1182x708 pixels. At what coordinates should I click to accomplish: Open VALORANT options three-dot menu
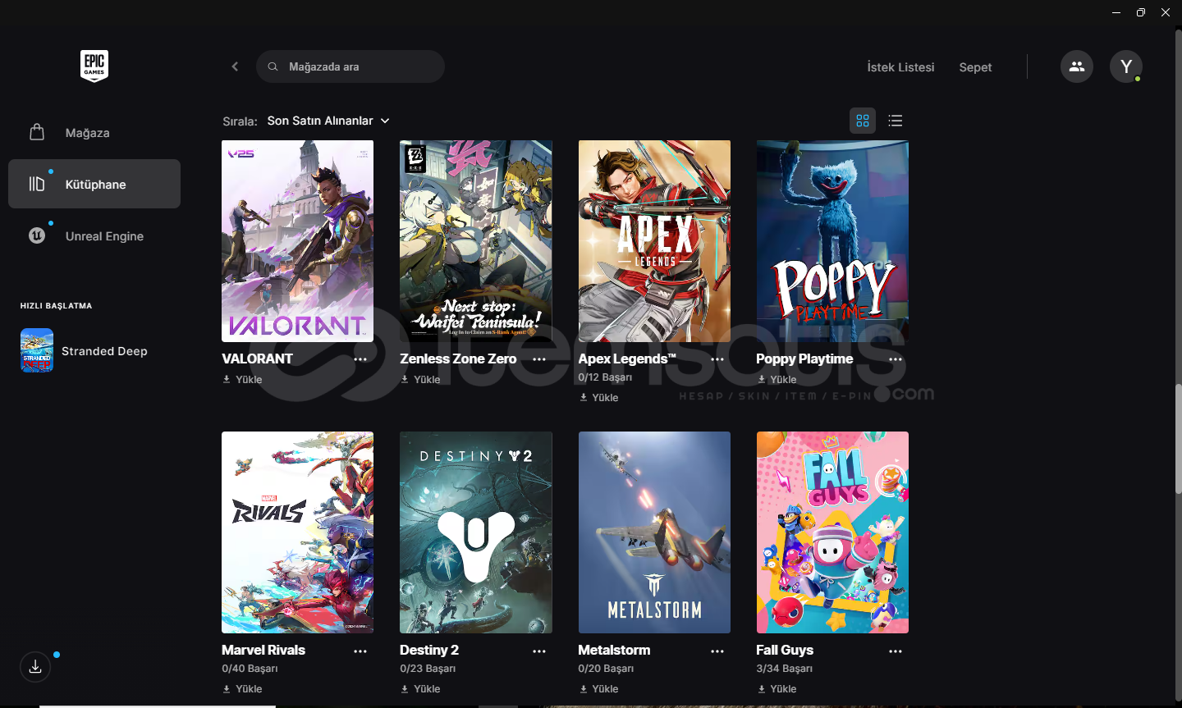pyautogui.click(x=360, y=359)
